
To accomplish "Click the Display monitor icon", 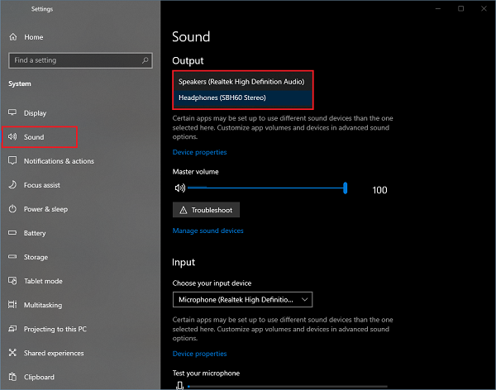I will [13, 112].
